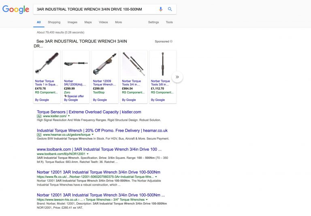Image resolution: width=311 pixels, height=216 pixels.
Task: Open Norbar 12009 Torque Wrench... product link
Action: tap(104, 83)
